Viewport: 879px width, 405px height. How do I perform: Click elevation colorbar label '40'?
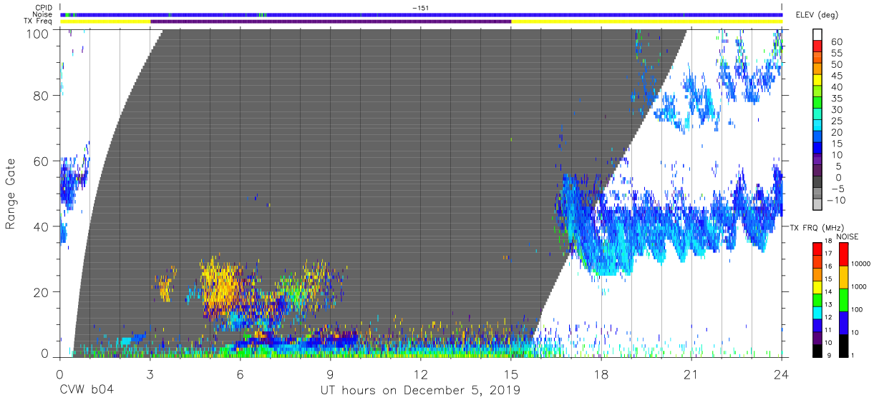pyautogui.click(x=835, y=87)
